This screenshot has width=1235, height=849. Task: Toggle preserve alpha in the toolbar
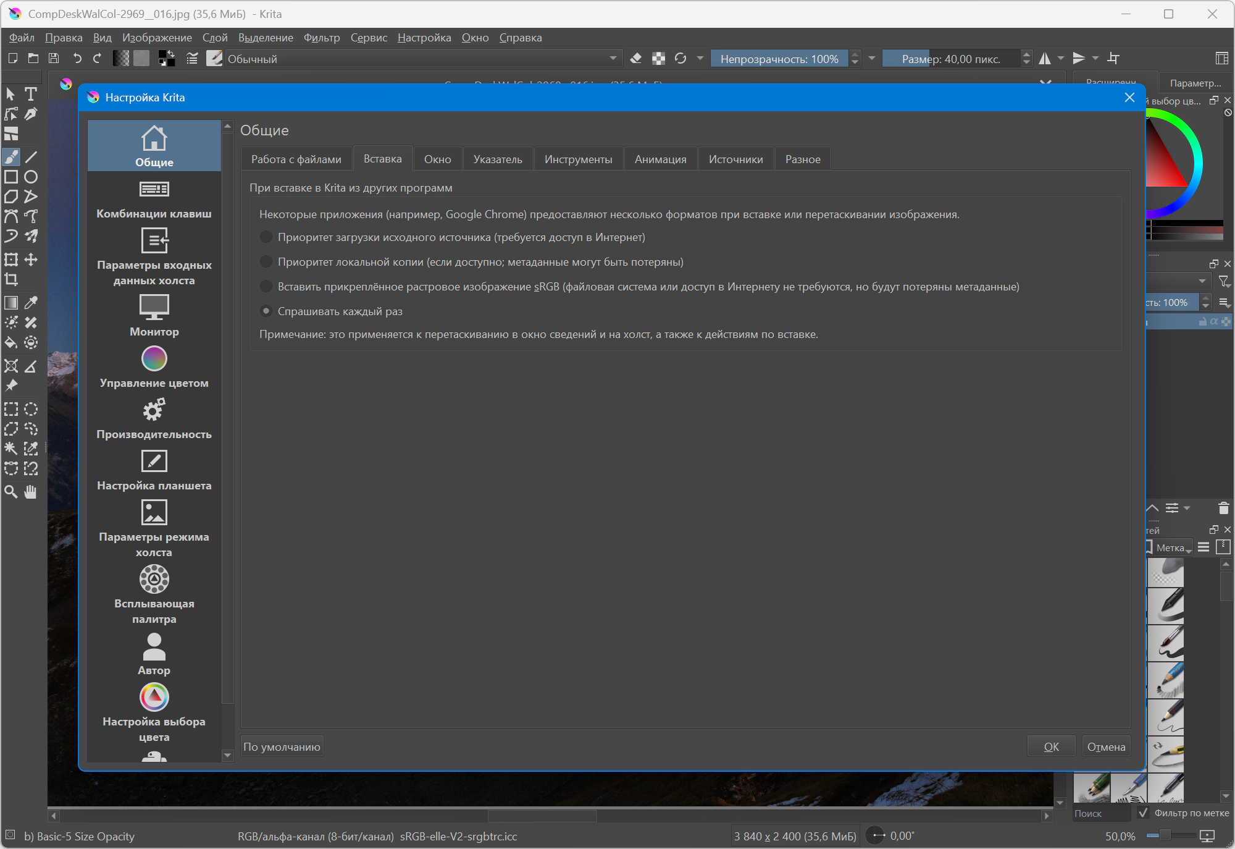(659, 58)
